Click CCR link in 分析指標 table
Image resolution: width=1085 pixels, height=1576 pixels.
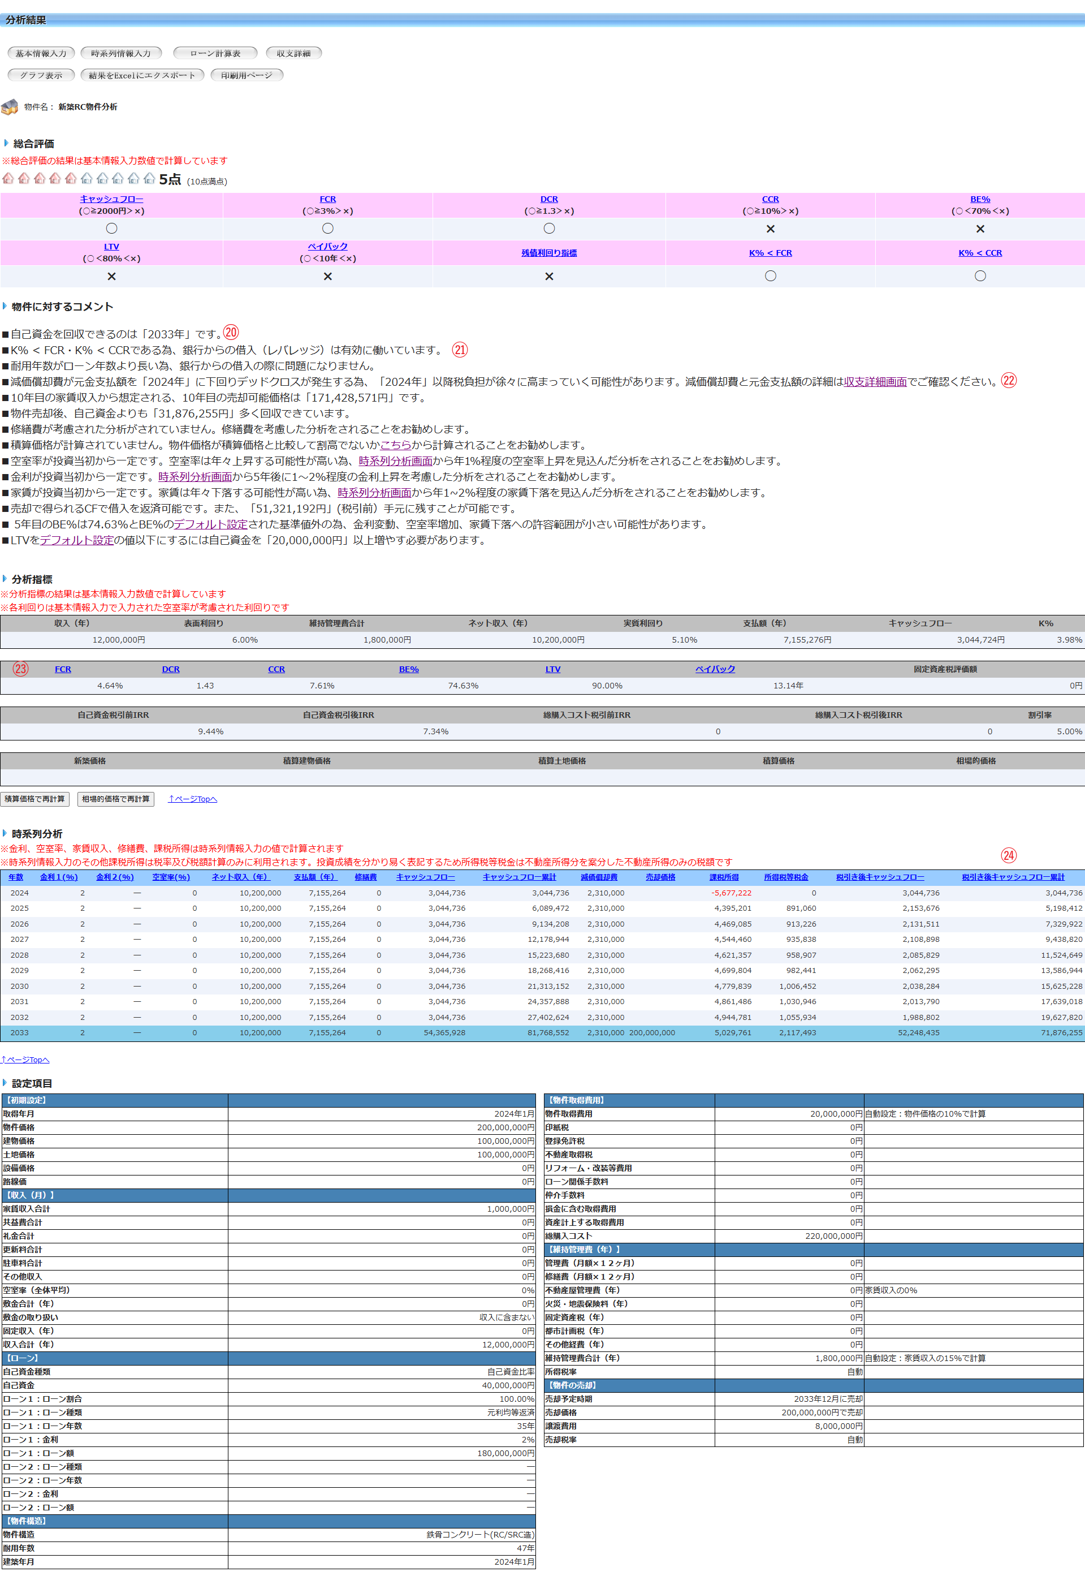coord(276,669)
